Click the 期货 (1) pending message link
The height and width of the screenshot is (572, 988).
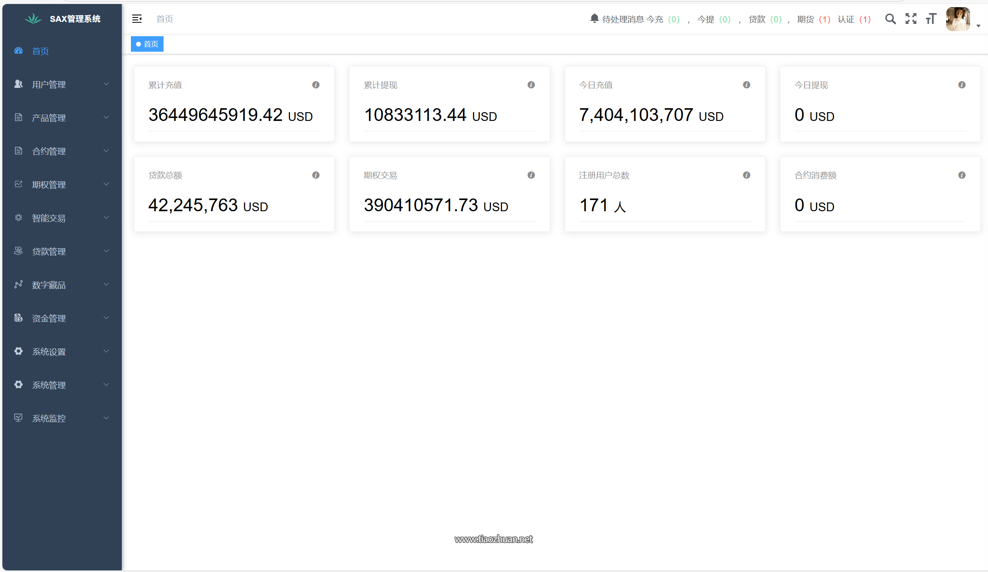pos(813,19)
